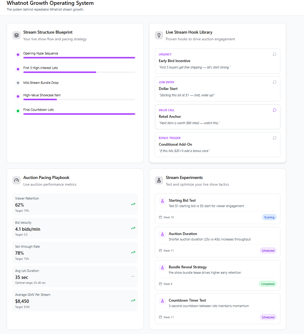
Task: Click the speech bubble icon on Early Bird Incentive
Action: tap(274, 54)
